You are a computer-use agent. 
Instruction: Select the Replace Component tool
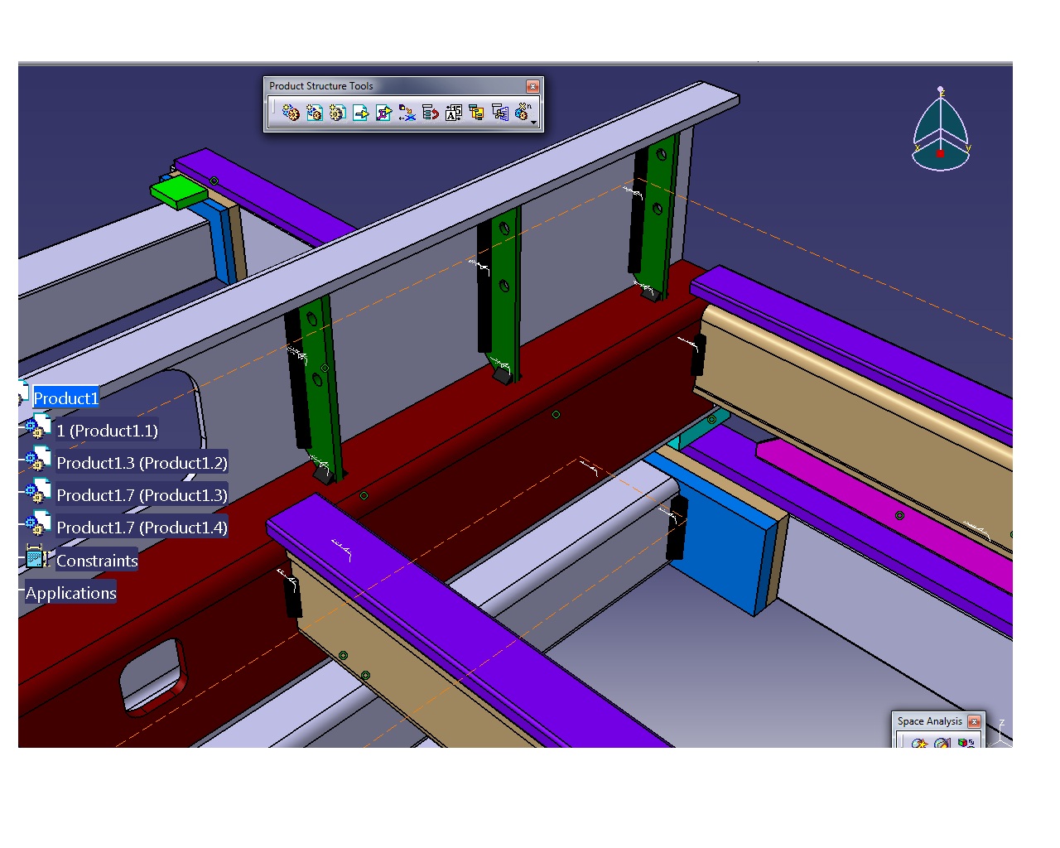pyautogui.click(x=407, y=113)
